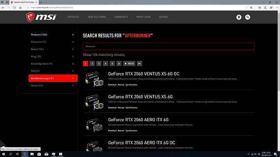Open the tab list dropdown arrow

tap(46, 2)
